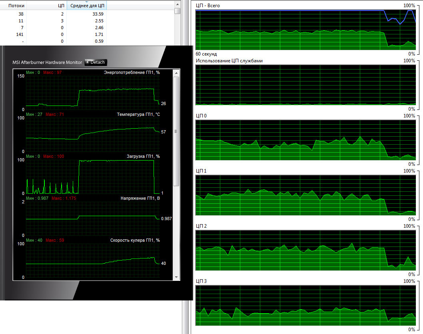The image size is (423, 334).
Task: Click the ЦП 2 core usage graph
Action: (305, 250)
